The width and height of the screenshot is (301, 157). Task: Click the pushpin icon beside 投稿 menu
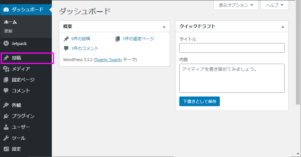point(6,58)
